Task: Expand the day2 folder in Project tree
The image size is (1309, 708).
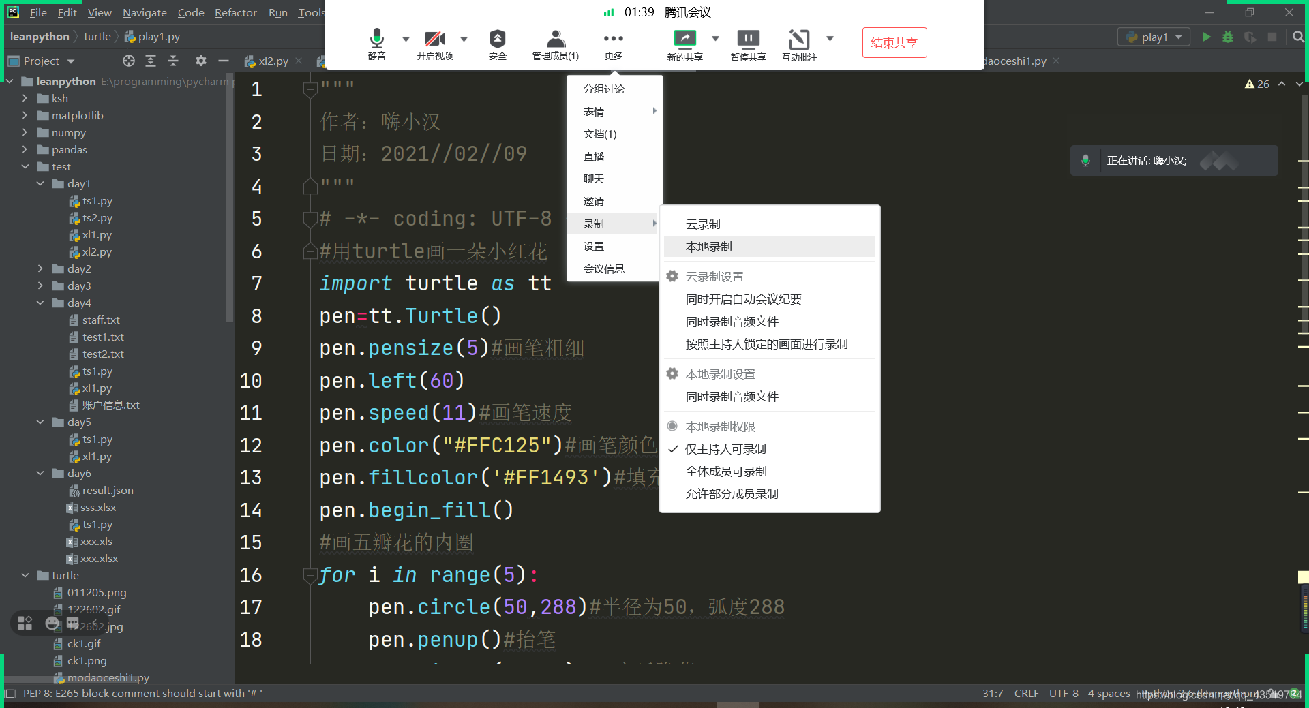Action: [41, 268]
